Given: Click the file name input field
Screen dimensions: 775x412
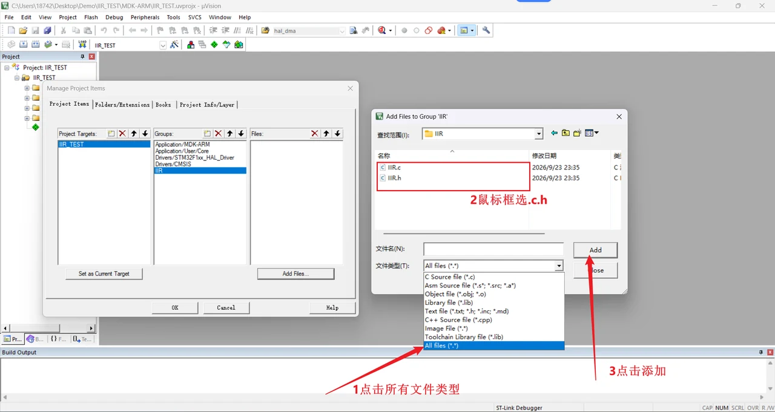Looking at the screenshot, I should click(x=493, y=249).
